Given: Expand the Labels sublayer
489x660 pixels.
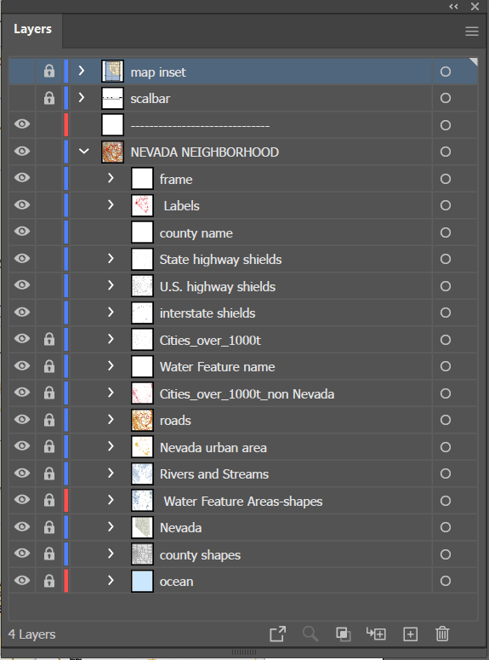Looking at the screenshot, I should pos(111,204).
